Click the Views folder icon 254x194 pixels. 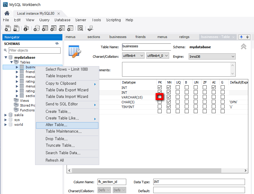16,100
